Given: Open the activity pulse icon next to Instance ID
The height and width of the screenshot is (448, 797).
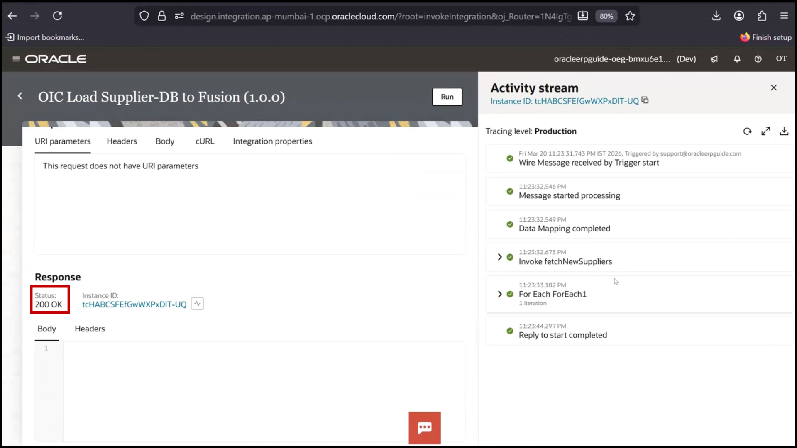Looking at the screenshot, I should 197,303.
